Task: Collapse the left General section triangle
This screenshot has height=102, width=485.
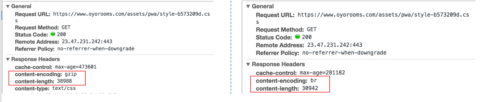Action: pos(8,6)
